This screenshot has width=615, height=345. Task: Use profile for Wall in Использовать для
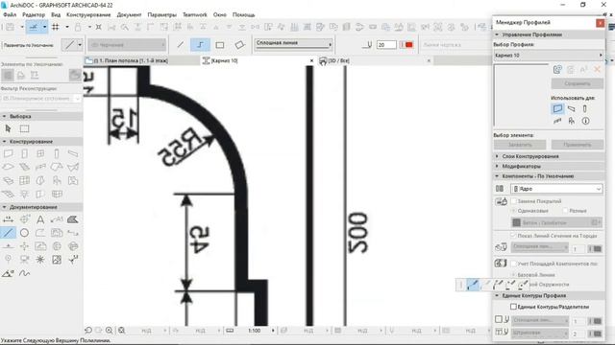pos(557,108)
